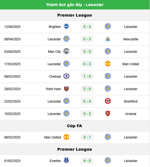Click the Newcastle club crest
This screenshot has width=150, height=167.
click(x=108, y=39)
